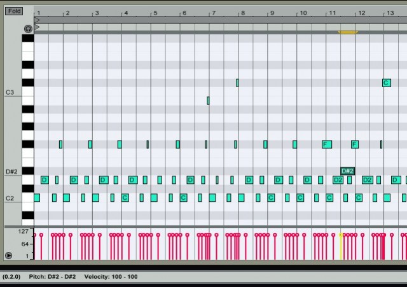Image resolution: width=407 pixels, height=287 pixels.
Task: Click bar 7 on the timeline ruler
Action: [x=213, y=13]
